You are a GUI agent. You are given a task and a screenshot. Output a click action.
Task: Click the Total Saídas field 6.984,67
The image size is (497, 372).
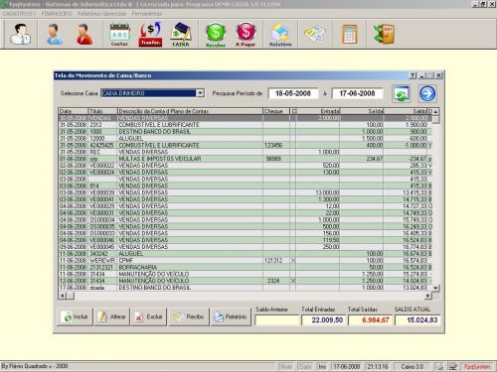pos(370,320)
